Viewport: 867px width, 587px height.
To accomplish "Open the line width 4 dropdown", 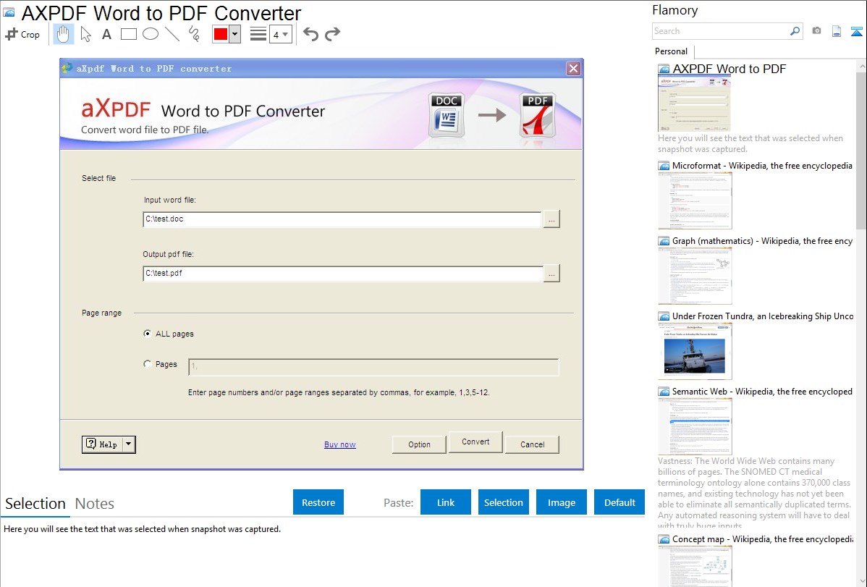I will tap(280, 34).
